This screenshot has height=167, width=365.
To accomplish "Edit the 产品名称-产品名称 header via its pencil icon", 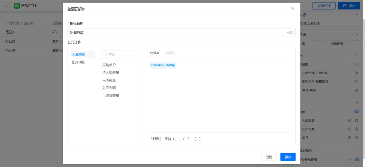I will click(356, 73).
